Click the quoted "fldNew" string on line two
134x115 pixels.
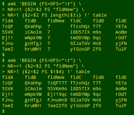click(64, 9)
